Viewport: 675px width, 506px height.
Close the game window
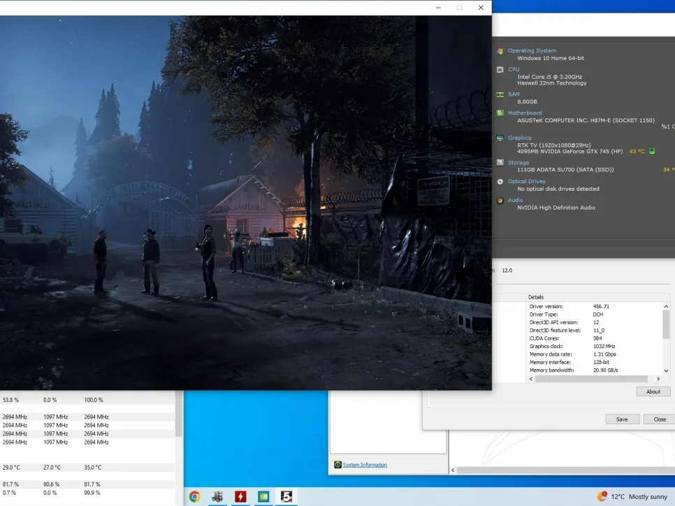(481, 7)
